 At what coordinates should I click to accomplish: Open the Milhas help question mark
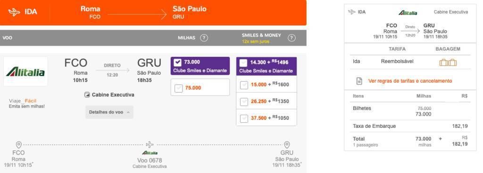tap(204, 38)
